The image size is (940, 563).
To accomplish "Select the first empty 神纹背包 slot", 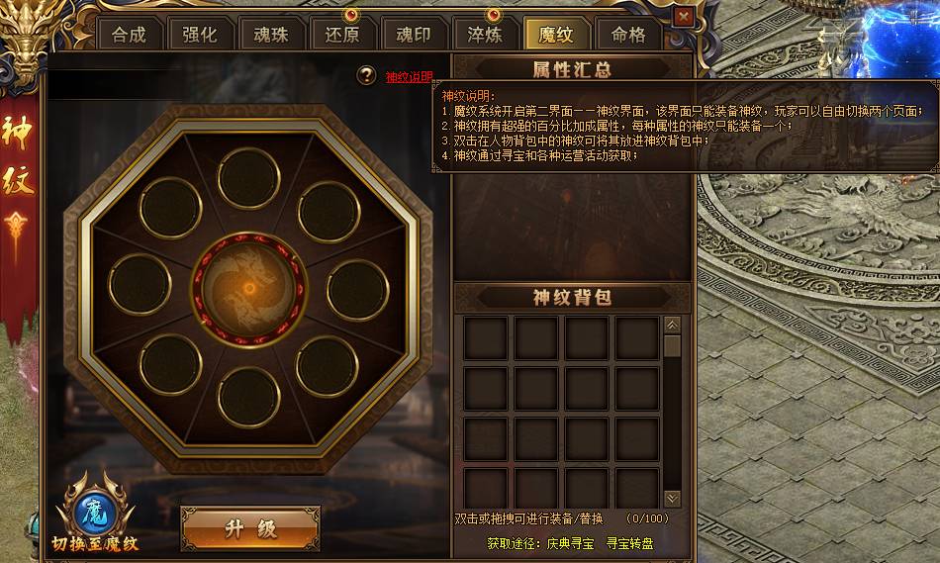I will (x=486, y=338).
